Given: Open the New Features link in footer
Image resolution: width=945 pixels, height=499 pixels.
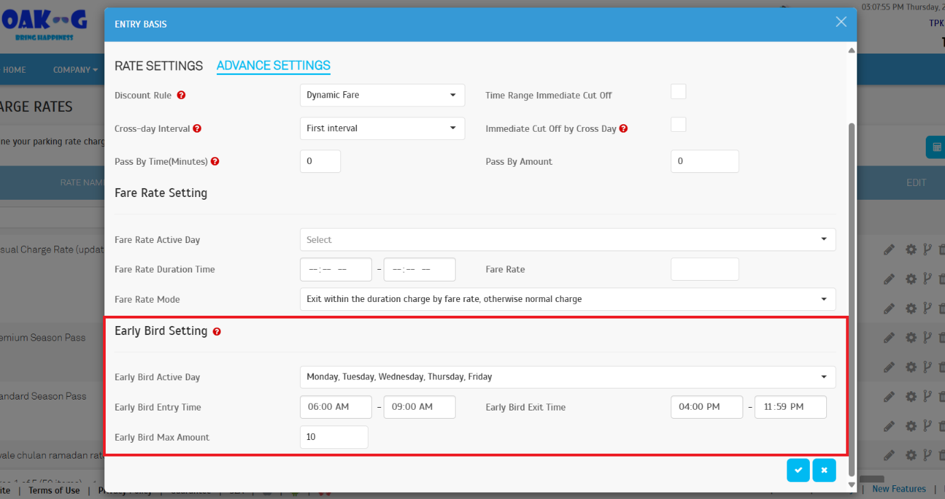Looking at the screenshot, I should pyautogui.click(x=898, y=489).
